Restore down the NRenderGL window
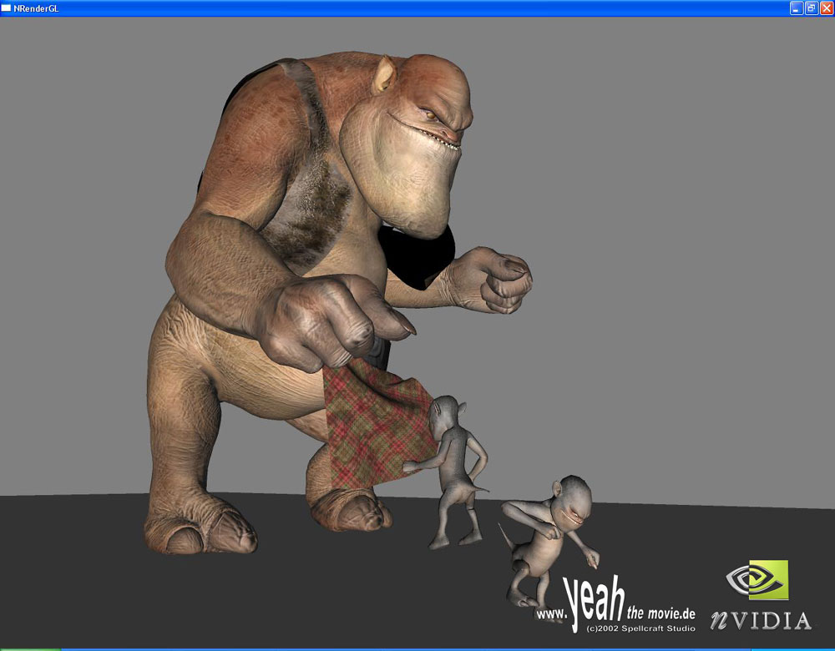835x651 pixels. pos(812,8)
